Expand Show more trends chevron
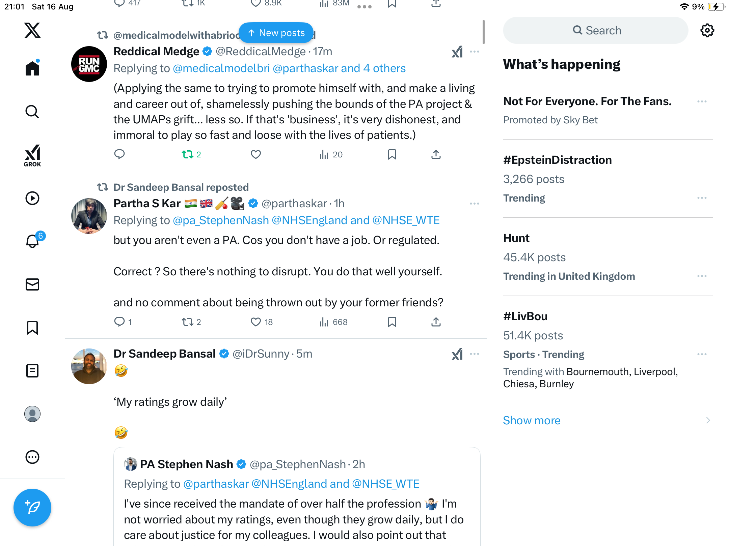This screenshot has height=546, width=729. [x=708, y=420]
